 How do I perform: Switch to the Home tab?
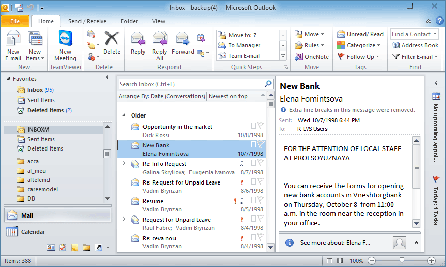(x=46, y=21)
